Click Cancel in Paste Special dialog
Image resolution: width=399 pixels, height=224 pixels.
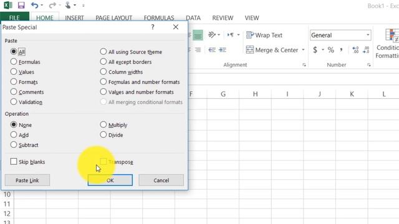coord(161,180)
